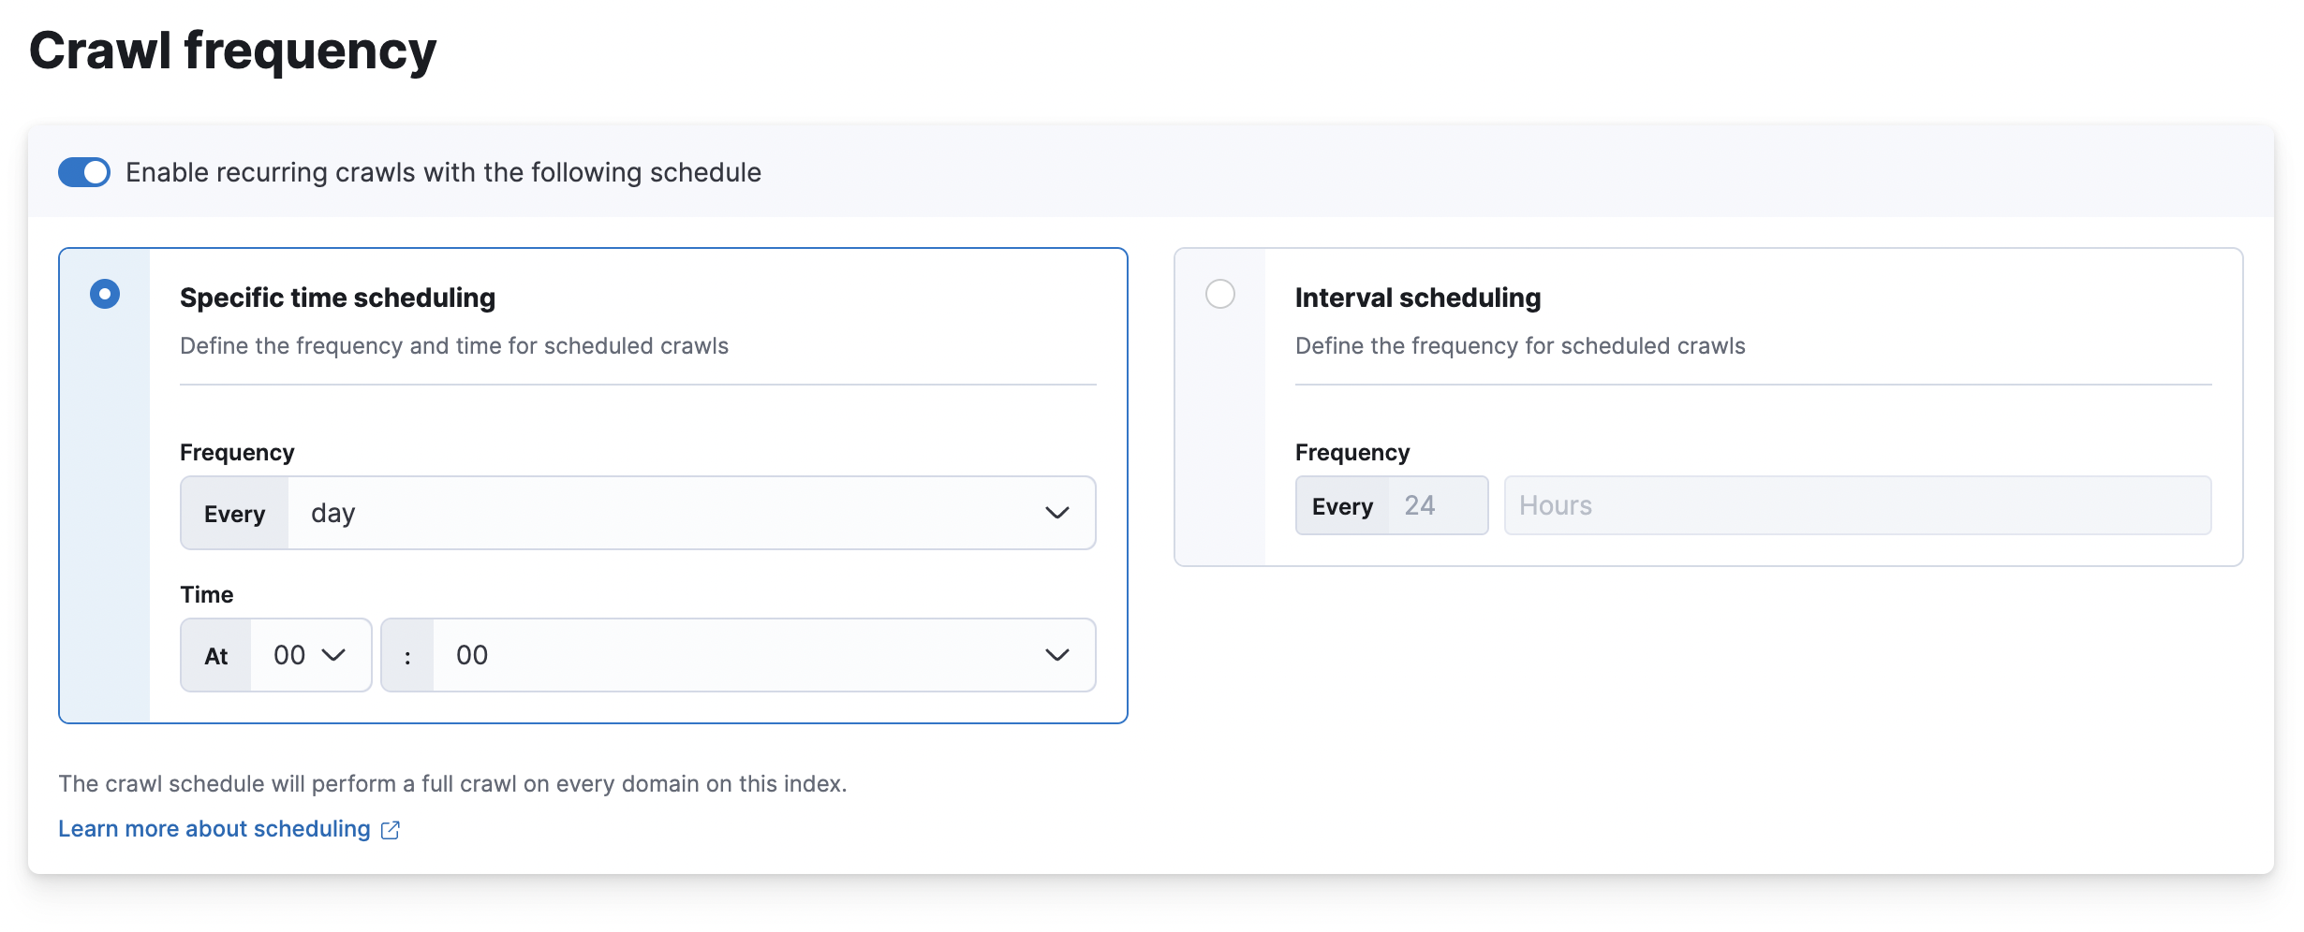This screenshot has width=2304, height=932.
Task: Open the Learn more about scheduling link
Action: tap(214, 828)
